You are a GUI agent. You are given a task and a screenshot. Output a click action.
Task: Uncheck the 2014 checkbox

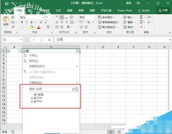pos(35,101)
